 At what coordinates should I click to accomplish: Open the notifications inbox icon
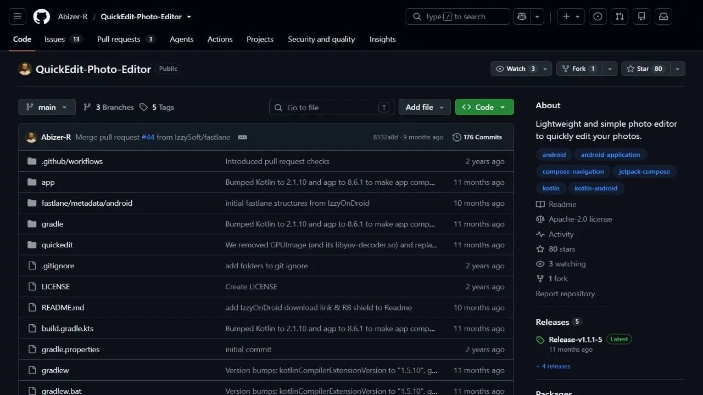[x=663, y=16]
